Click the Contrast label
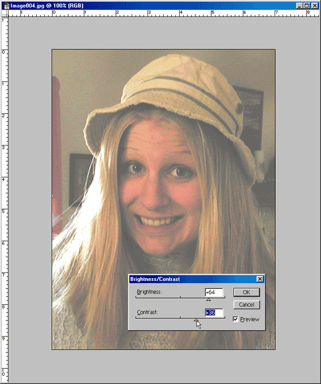The height and width of the screenshot is (384, 321). pos(148,312)
